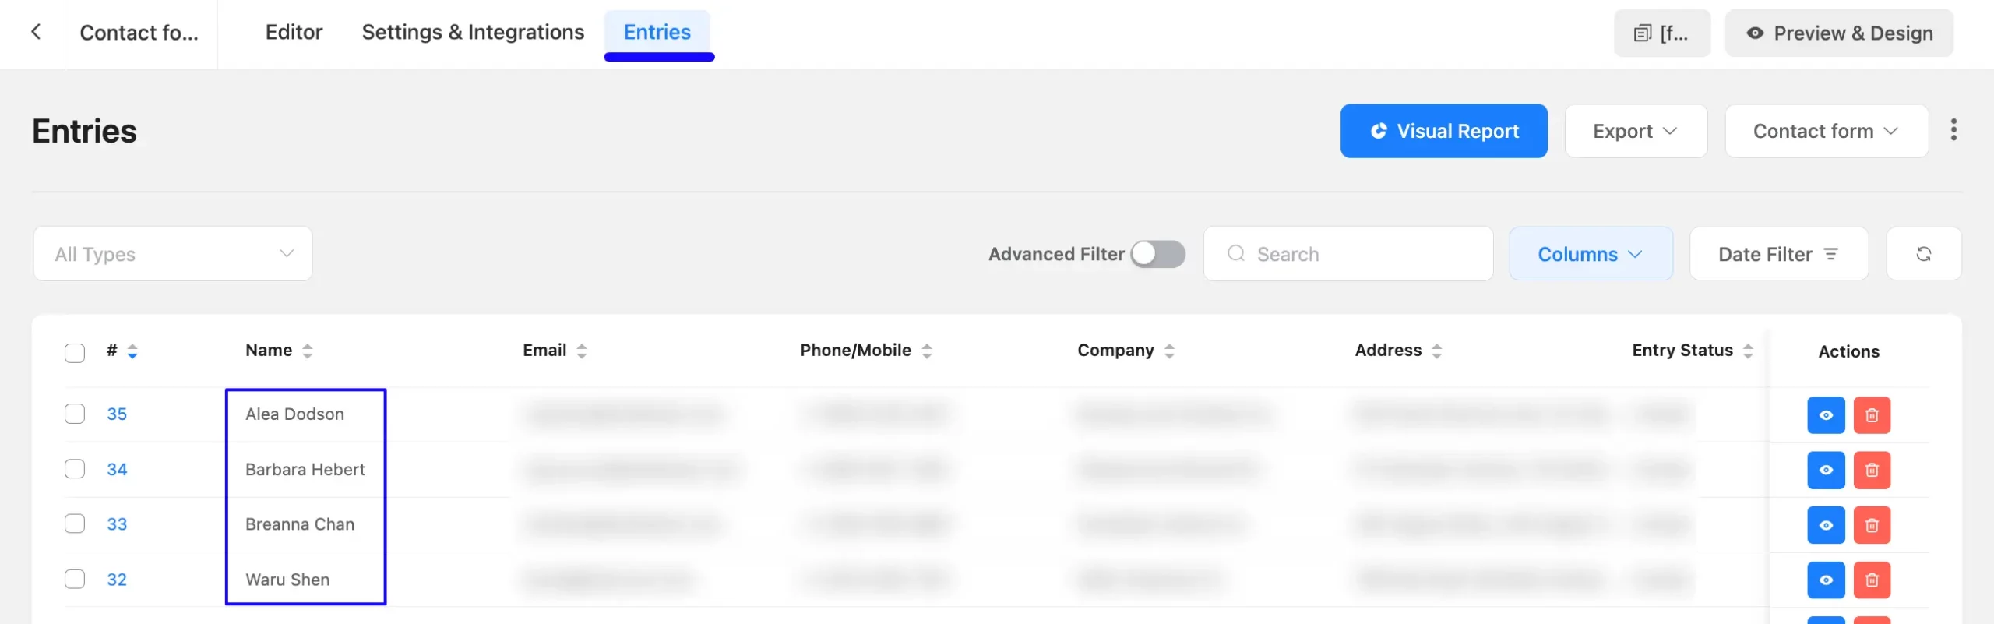1994x624 pixels.
Task: Click the Visual Report button
Action: point(1443,131)
